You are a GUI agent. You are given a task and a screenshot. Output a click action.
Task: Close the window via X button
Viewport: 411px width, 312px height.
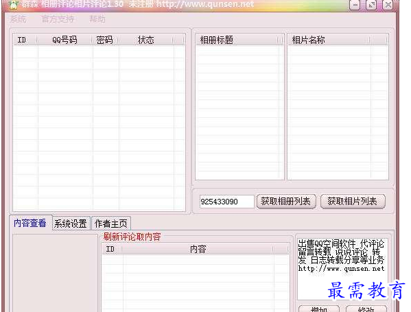[x=388, y=5]
